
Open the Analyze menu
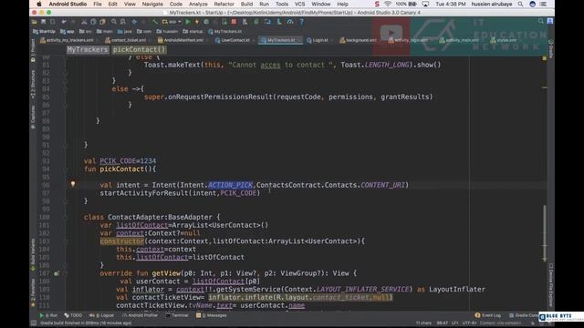coord(198,4)
